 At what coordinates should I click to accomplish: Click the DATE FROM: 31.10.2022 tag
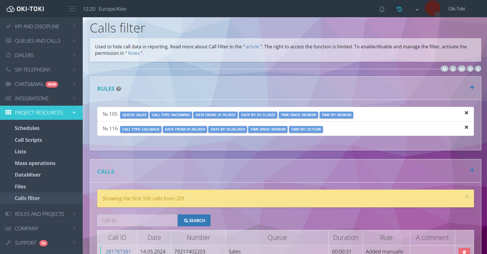pos(215,115)
